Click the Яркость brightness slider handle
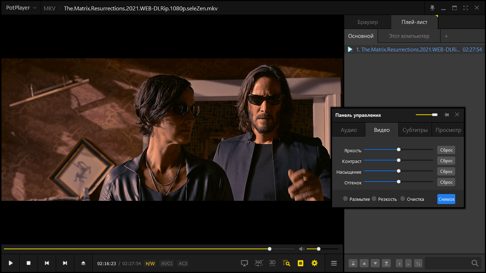 399,150
